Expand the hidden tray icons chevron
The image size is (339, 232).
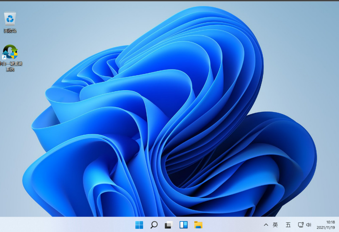tap(266, 225)
